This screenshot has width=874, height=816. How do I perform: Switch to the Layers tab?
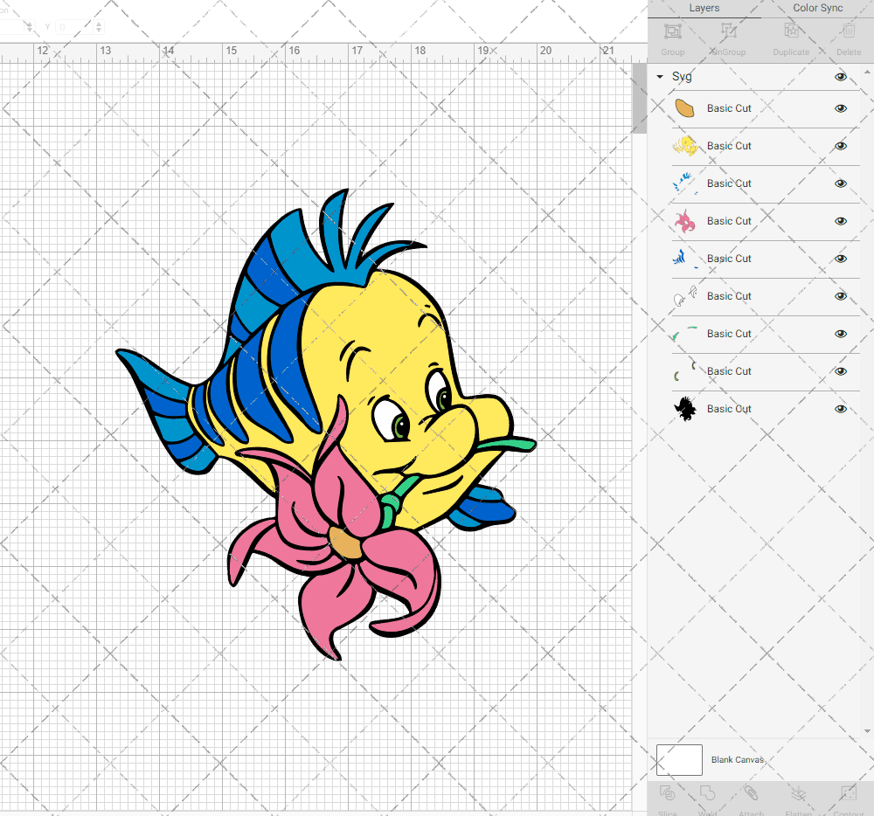[704, 9]
